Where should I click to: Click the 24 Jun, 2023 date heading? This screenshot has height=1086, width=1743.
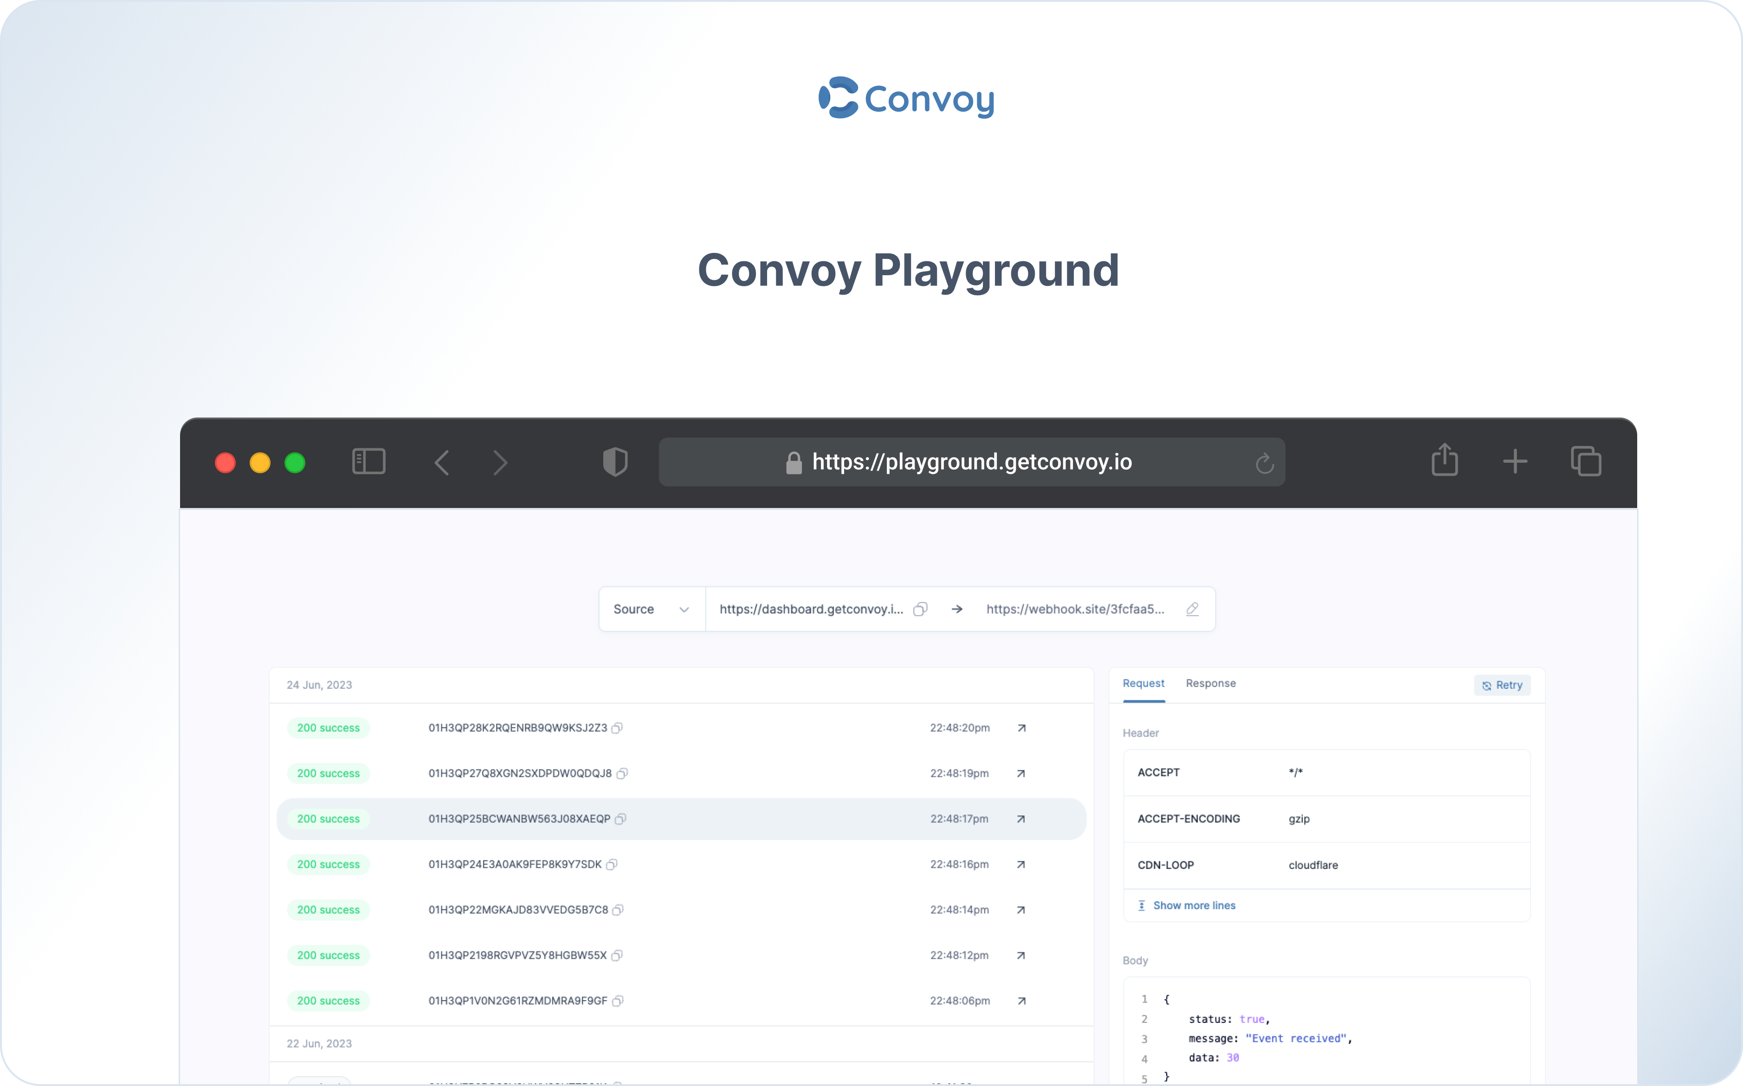[320, 685]
